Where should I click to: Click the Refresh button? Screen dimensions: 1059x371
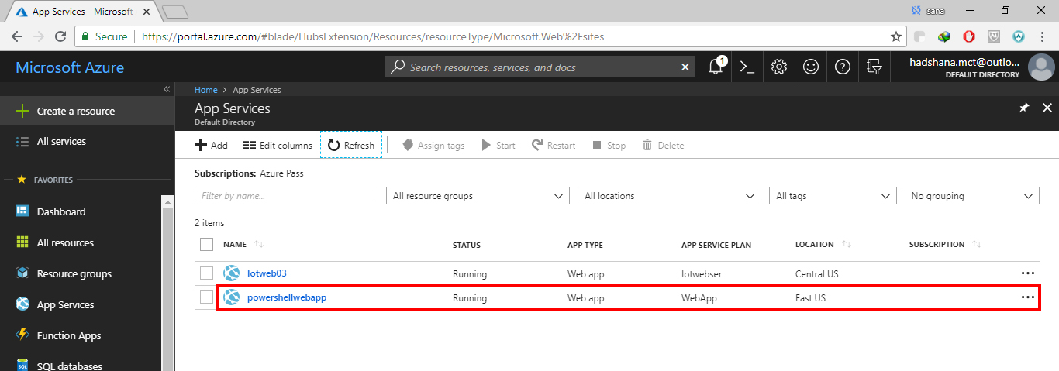(351, 145)
